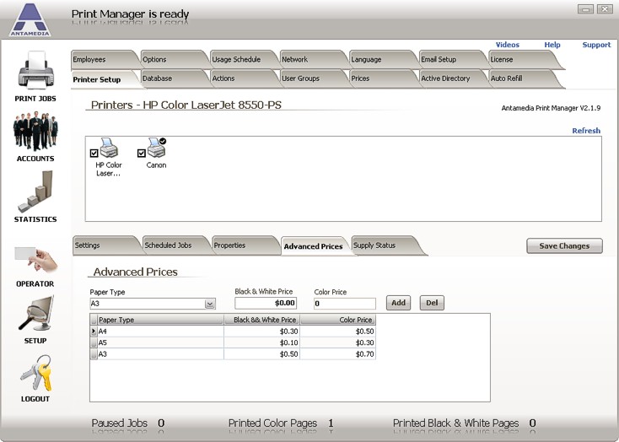619x442 pixels.
Task: Select the Canon printer icon
Action: [156, 148]
